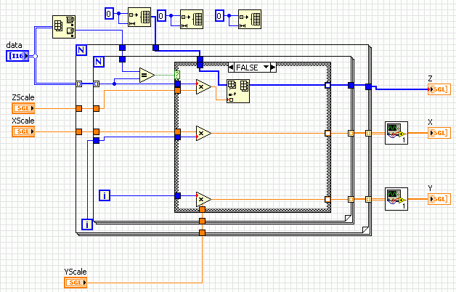Click the case selector question-mark terminal

[177, 75]
